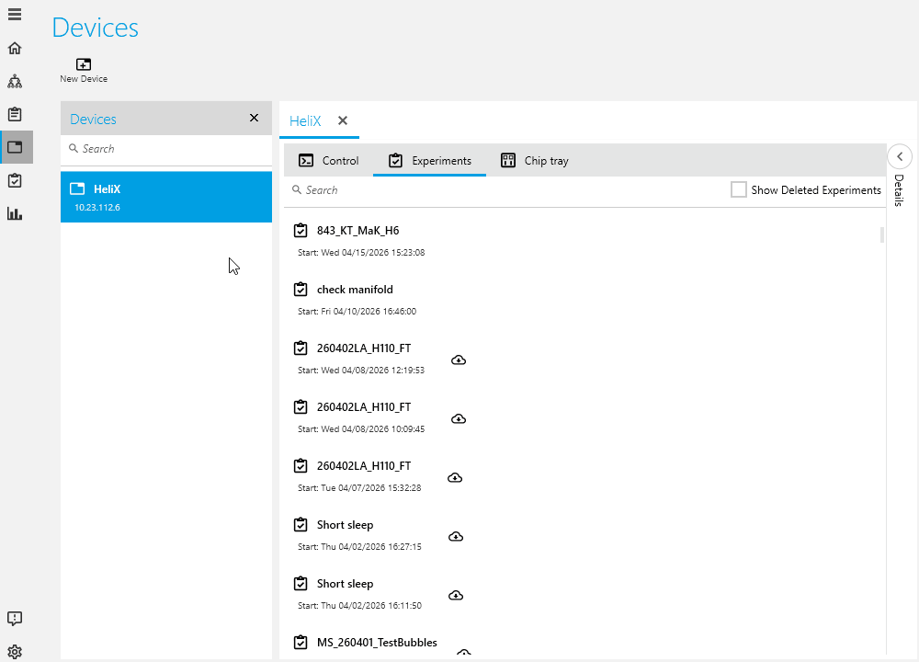The height and width of the screenshot is (662, 919).
Task: Open the bar chart analysis sidebar icon
Action: pos(15,213)
